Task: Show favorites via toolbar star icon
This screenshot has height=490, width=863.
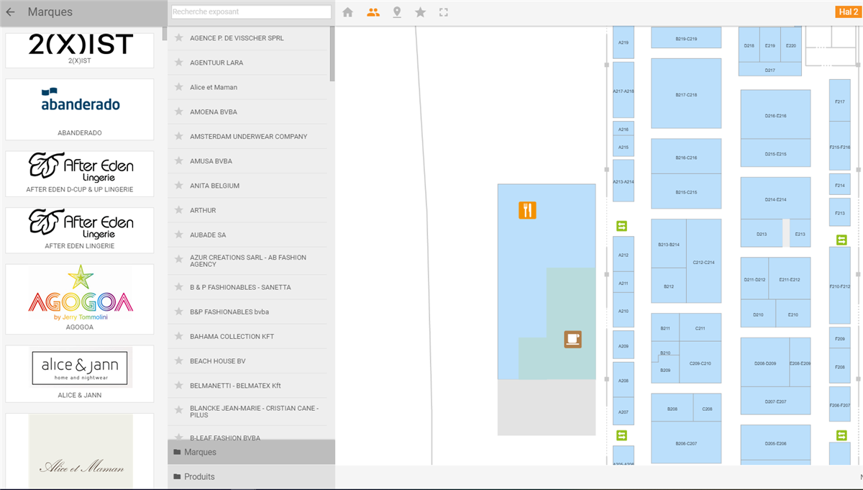Action: coord(421,12)
